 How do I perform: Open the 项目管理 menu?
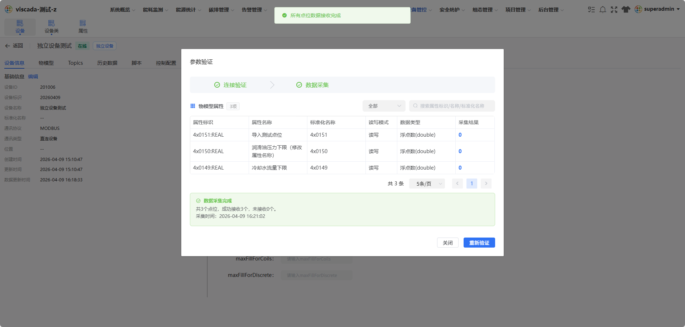pyautogui.click(x=518, y=10)
